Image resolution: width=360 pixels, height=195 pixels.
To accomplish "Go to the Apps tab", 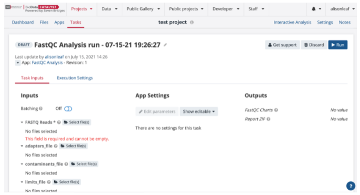I will pyautogui.click(x=59, y=22).
